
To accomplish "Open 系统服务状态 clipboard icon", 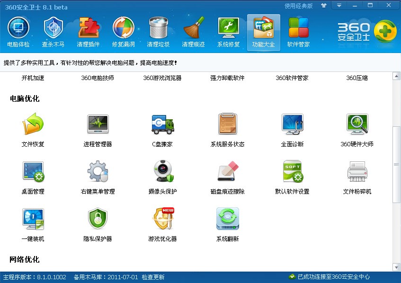I will 227,130.
